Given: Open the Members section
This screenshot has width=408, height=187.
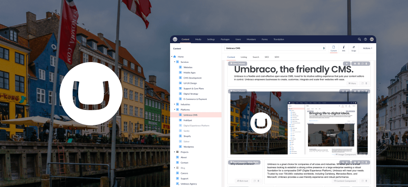Looking at the screenshot, I should click(x=252, y=40).
